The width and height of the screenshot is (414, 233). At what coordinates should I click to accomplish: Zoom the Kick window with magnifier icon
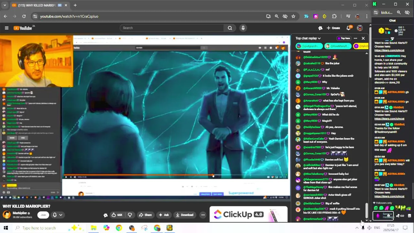tap(399, 13)
